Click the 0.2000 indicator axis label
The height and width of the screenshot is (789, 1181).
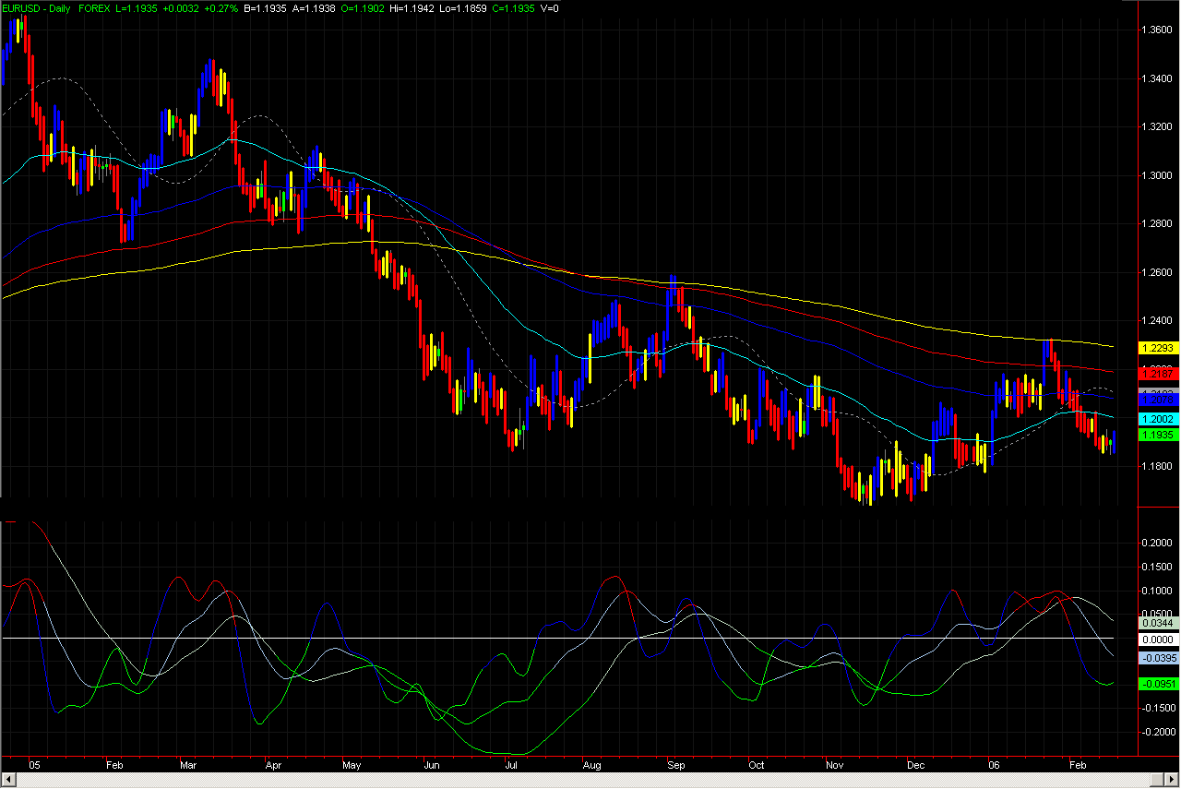1157,544
